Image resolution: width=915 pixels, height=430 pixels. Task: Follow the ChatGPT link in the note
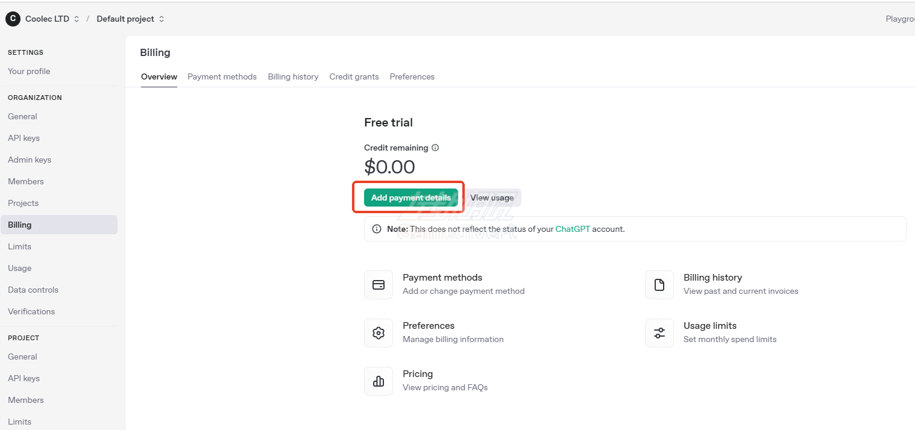[572, 229]
